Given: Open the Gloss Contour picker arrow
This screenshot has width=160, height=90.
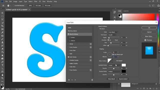Looking at the screenshot, I should 112,61.
